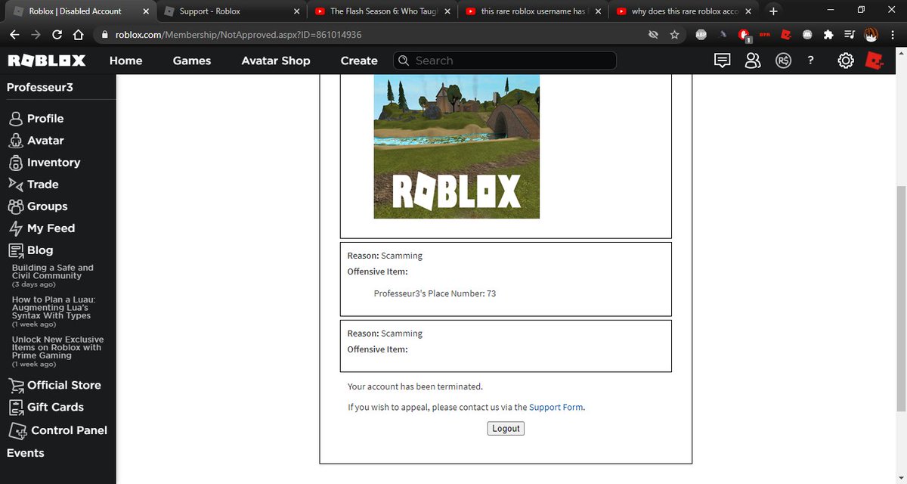907x484 pixels.
Task: Click the blocked third-party cookies eye icon
Action: point(653,35)
